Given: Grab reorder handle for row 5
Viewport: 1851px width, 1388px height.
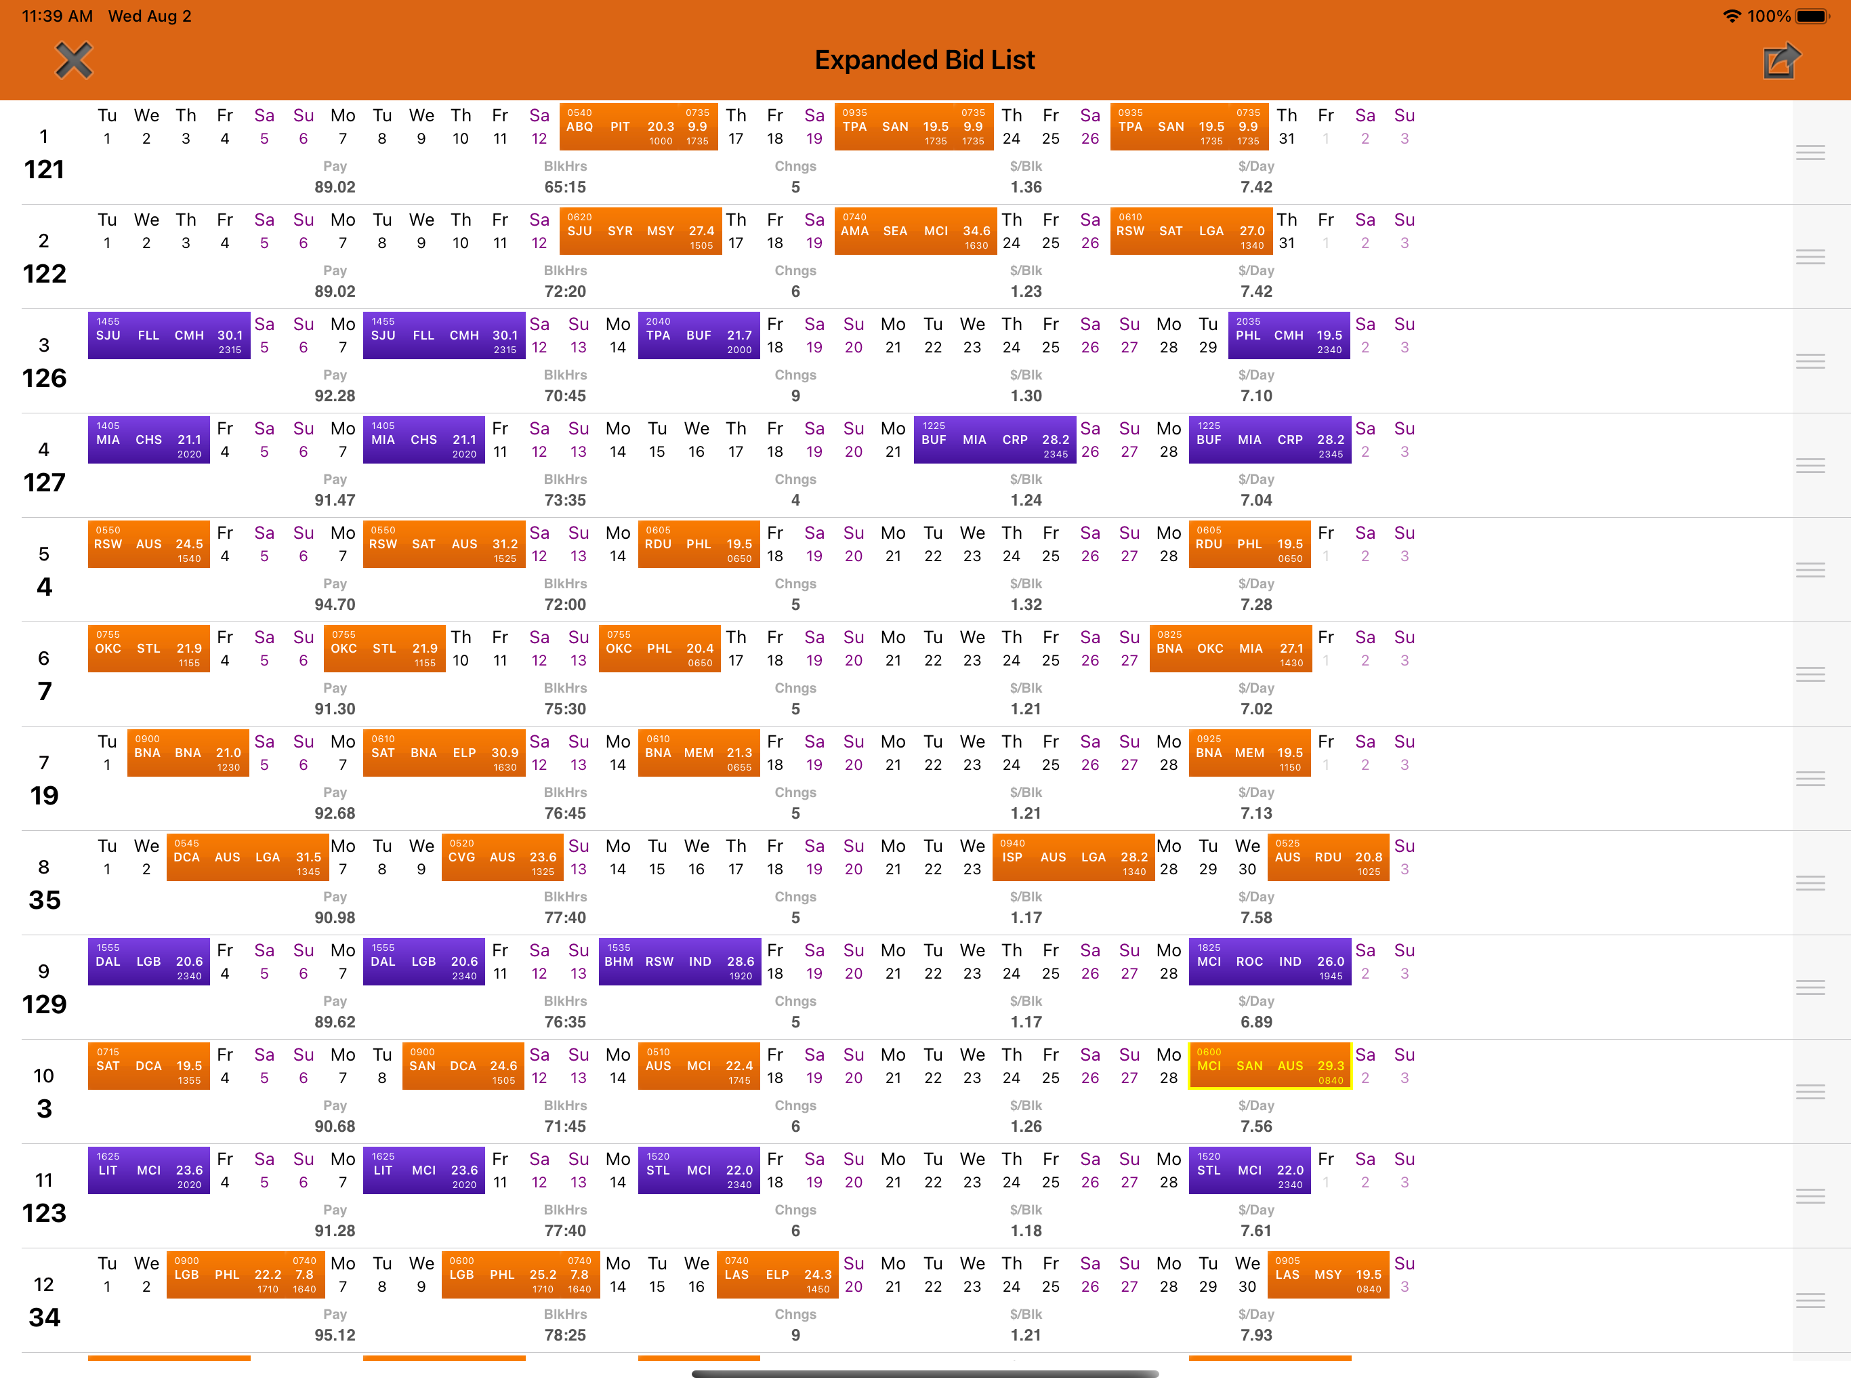Looking at the screenshot, I should coord(1810,570).
